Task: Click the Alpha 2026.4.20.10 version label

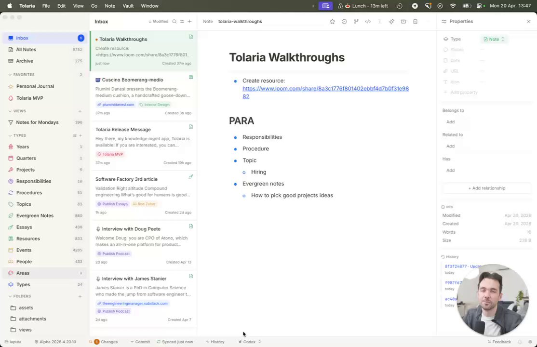Action: coord(55,342)
